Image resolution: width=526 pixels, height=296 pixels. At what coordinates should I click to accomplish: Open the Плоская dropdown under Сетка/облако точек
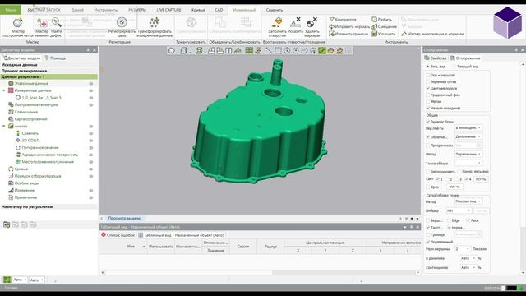point(468,201)
